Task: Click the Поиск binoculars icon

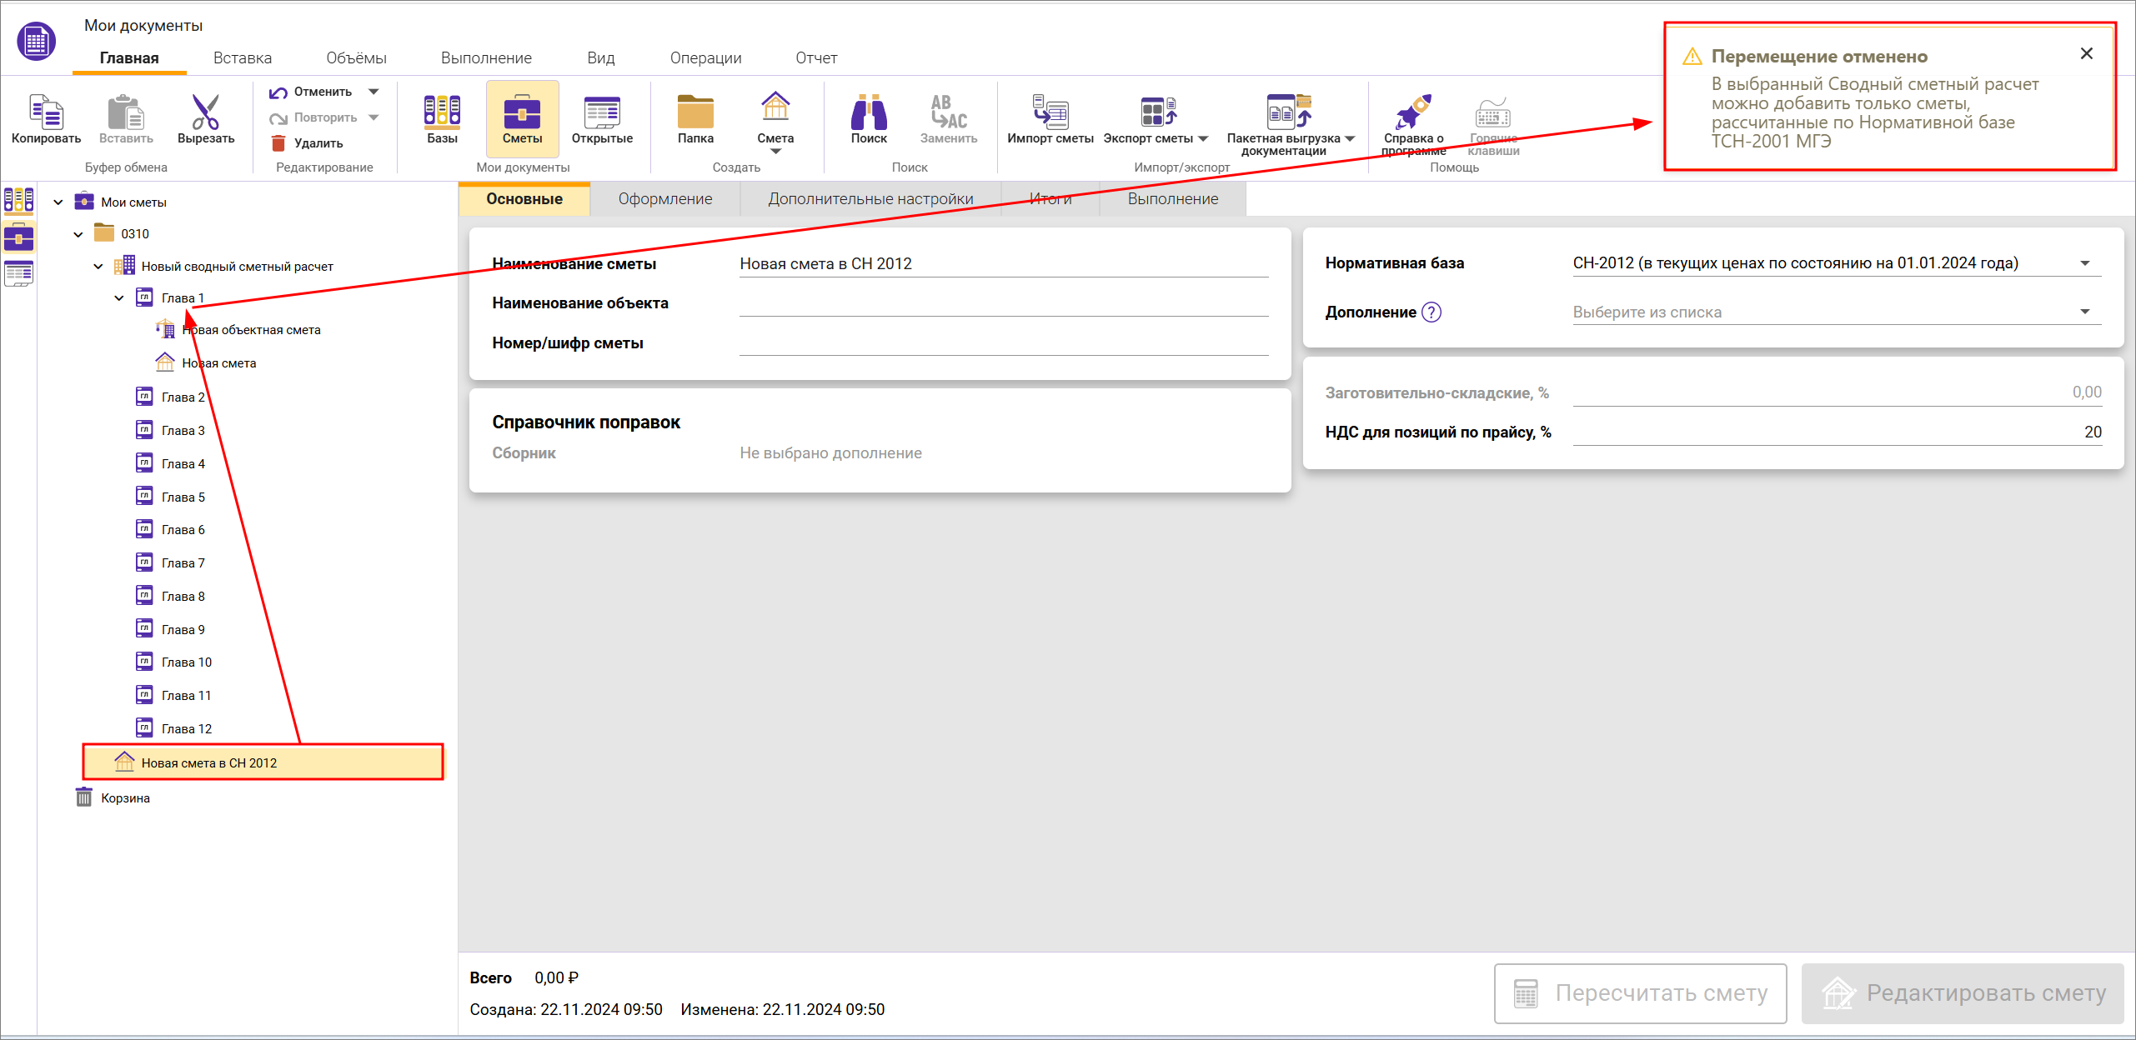Action: [x=868, y=112]
